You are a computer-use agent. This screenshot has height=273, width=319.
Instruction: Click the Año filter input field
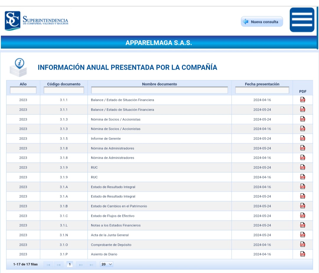tap(23, 90)
